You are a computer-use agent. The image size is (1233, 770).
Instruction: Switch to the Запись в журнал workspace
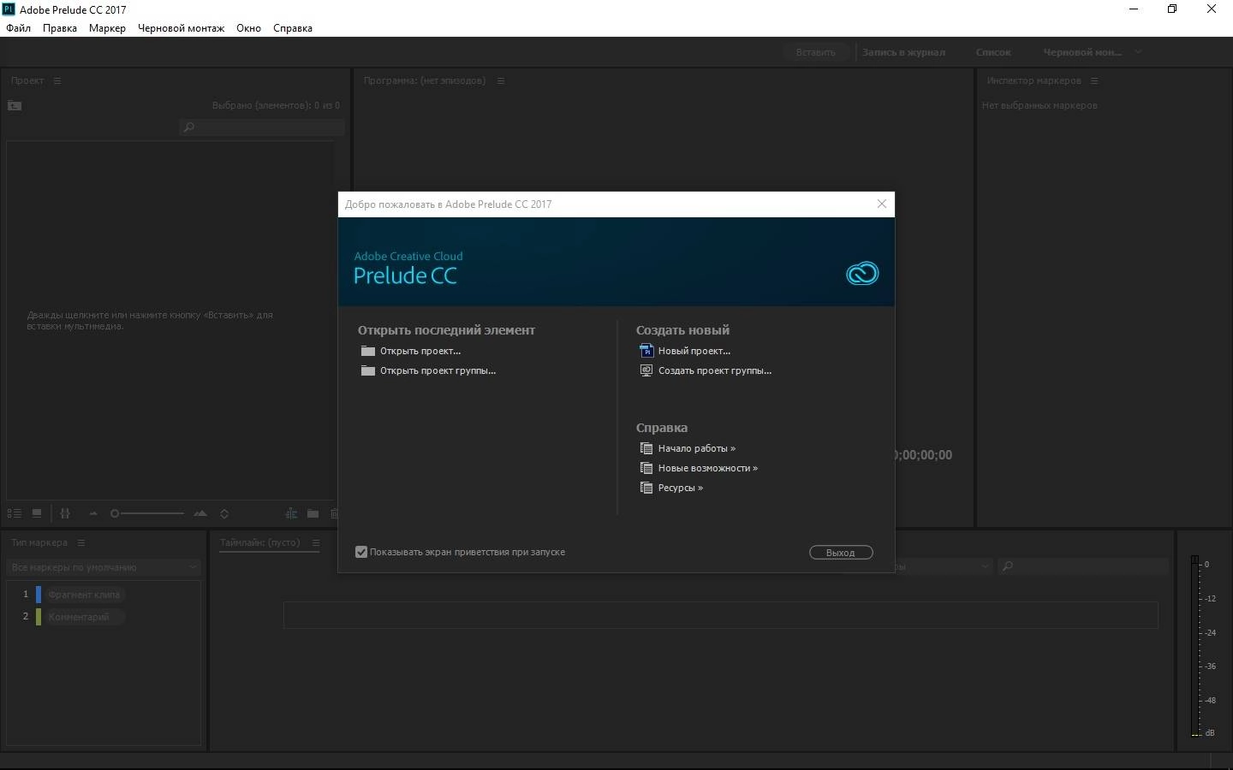903,52
